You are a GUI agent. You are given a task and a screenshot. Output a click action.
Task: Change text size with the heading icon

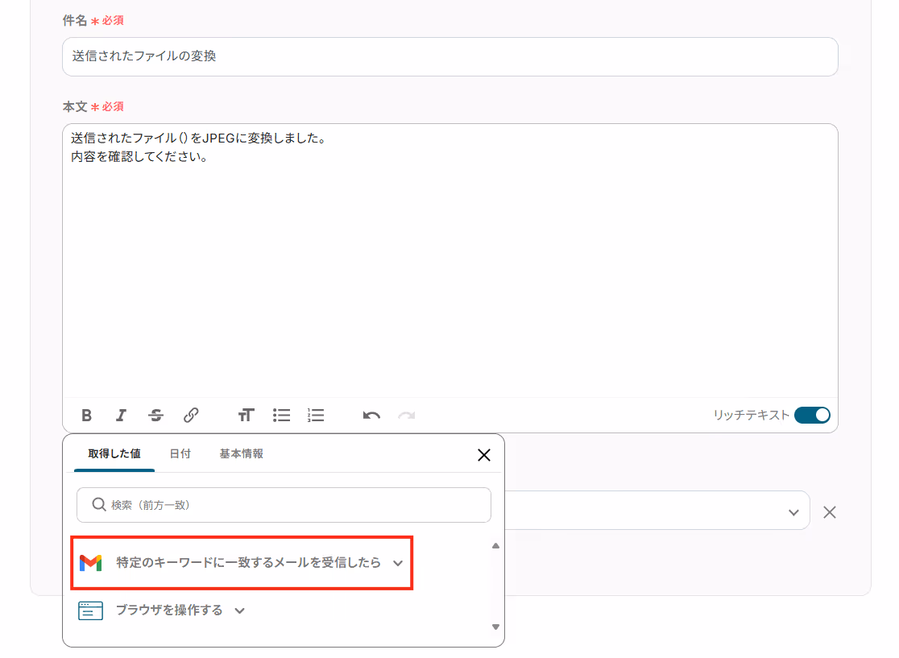pyautogui.click(x=246, y=415)
